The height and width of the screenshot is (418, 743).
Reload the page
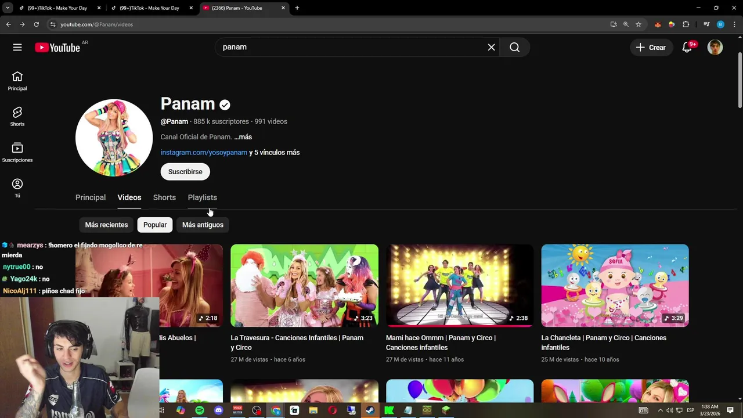(36, 24)
